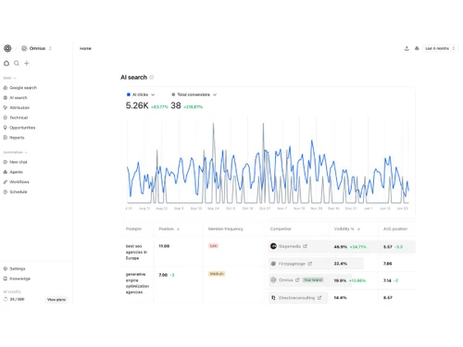Click the New chat sidebar icon
The image size is (463, 347).
pos(6,162)
